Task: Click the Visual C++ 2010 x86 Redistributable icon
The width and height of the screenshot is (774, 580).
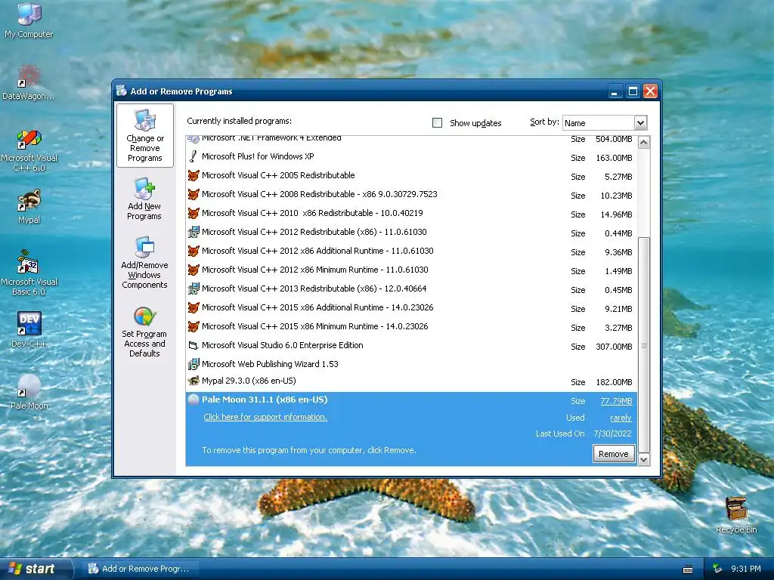Action: coord(193,213)
